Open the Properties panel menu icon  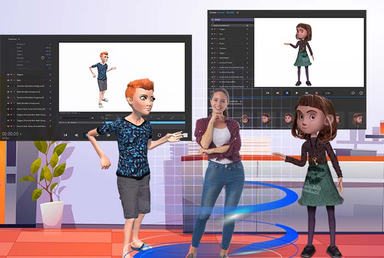[19, 39]
